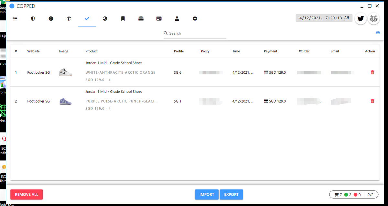
Task: Click the Email column header
Action: pyautogui.click(x=335, y=51)
